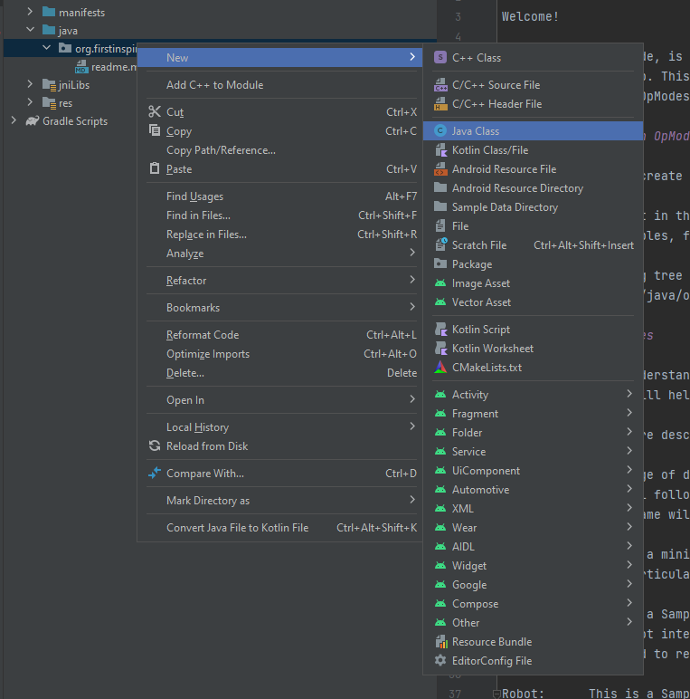Click the Scratch File icon
The width and height of the screenshot is (690, 699).
point(440,244)
